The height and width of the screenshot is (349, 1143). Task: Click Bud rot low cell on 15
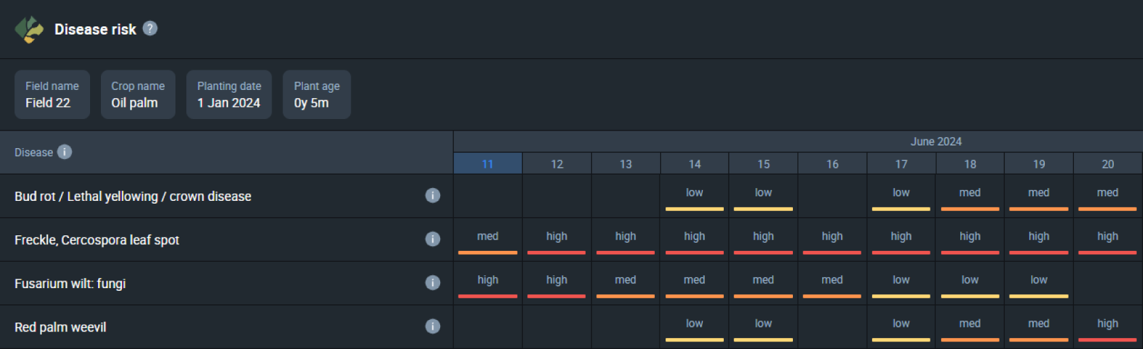click(764, 196)
